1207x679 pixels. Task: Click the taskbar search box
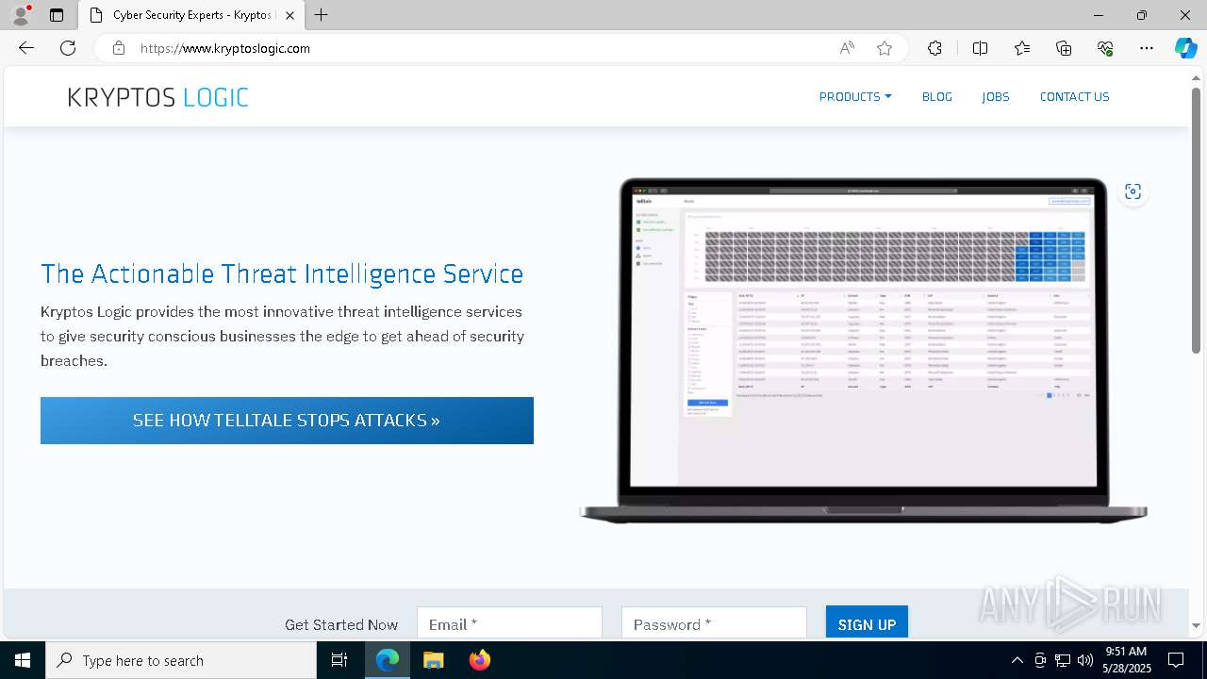click(x=181, y=660)
